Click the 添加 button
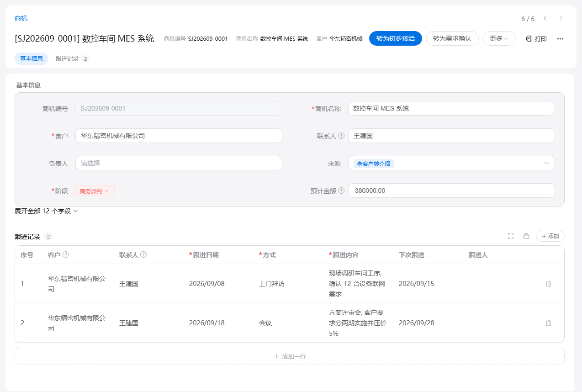This screenshot has width=582, height=392. pos(550,236)
